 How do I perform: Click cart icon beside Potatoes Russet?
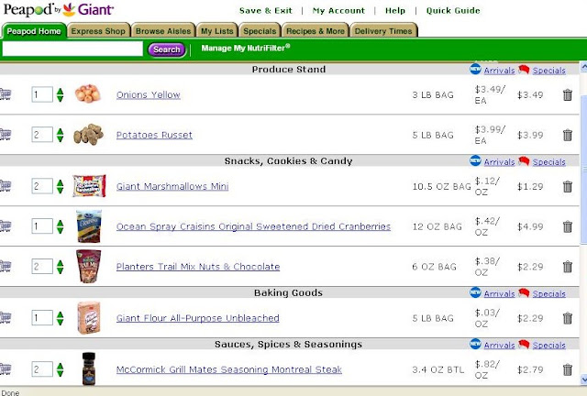point(6,135)
